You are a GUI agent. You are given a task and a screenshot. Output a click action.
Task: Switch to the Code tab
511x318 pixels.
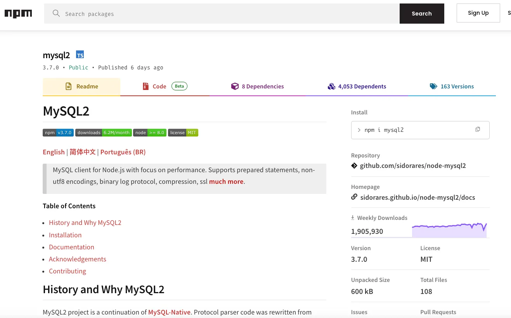click(x=165, y=86)
